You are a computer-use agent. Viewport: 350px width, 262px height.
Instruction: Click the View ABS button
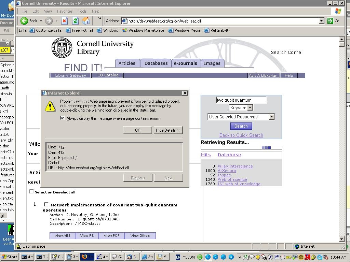tap(63, 235)
